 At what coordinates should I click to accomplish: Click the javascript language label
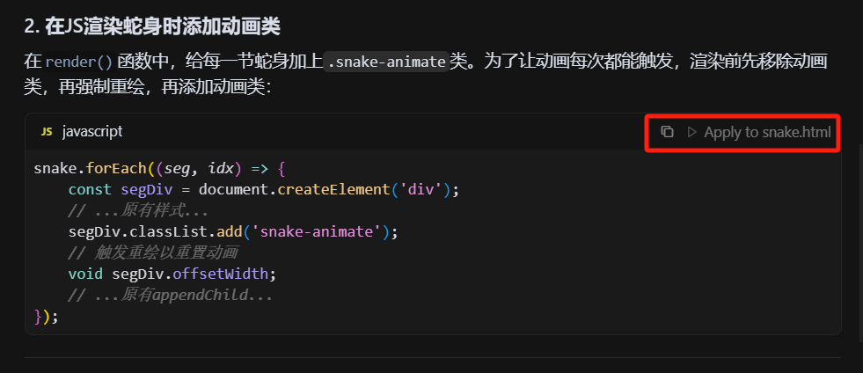pyautogui.click(x=92, y=132)
